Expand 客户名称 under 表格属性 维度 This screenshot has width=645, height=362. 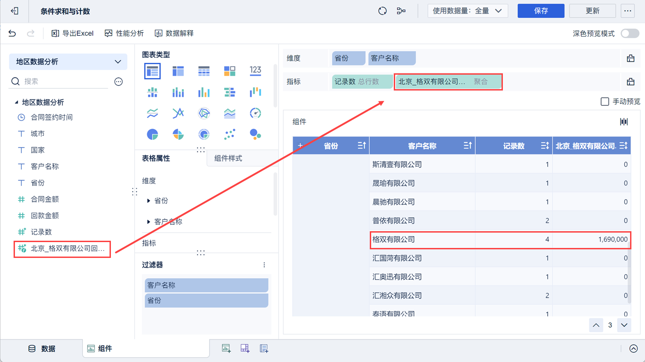(x=148, y=222)
